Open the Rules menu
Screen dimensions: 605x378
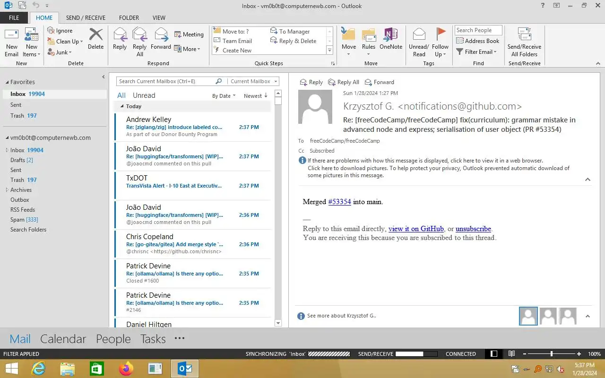369,42
